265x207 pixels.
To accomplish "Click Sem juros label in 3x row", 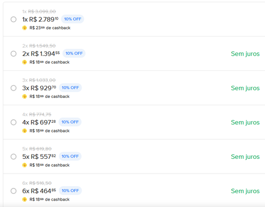I will [x=245, y=88].
